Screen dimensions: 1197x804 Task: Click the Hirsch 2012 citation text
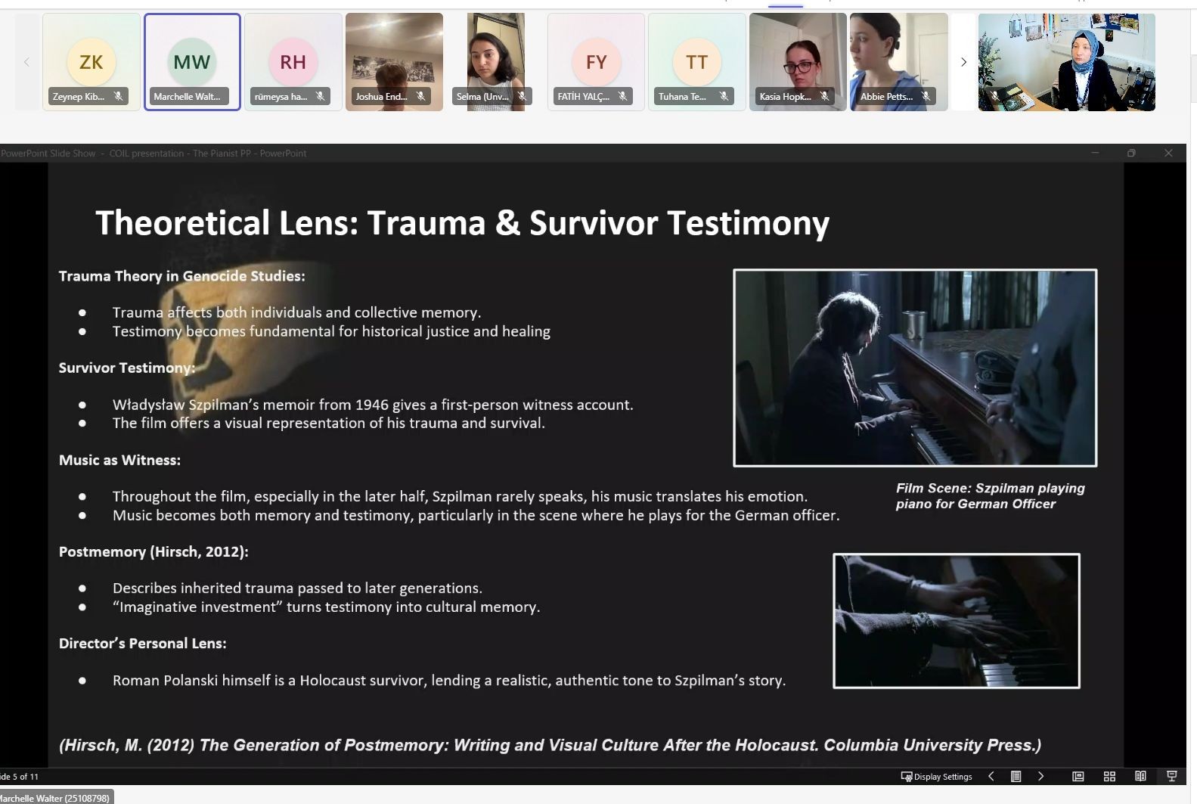coord(550,745)
